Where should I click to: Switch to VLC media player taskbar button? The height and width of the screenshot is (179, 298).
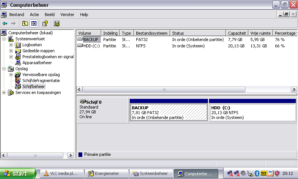pyautogui.click(x=62, y=173)
